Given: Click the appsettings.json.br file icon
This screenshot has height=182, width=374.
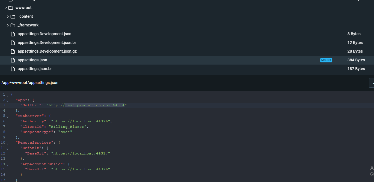Looking at the screenshot, I should [13, 69].
